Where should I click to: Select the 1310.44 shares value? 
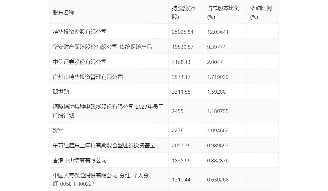[x=181, y=180]
